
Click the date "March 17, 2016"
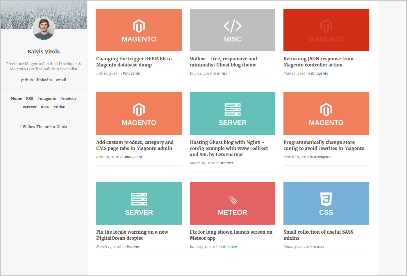tap(109, 247)
